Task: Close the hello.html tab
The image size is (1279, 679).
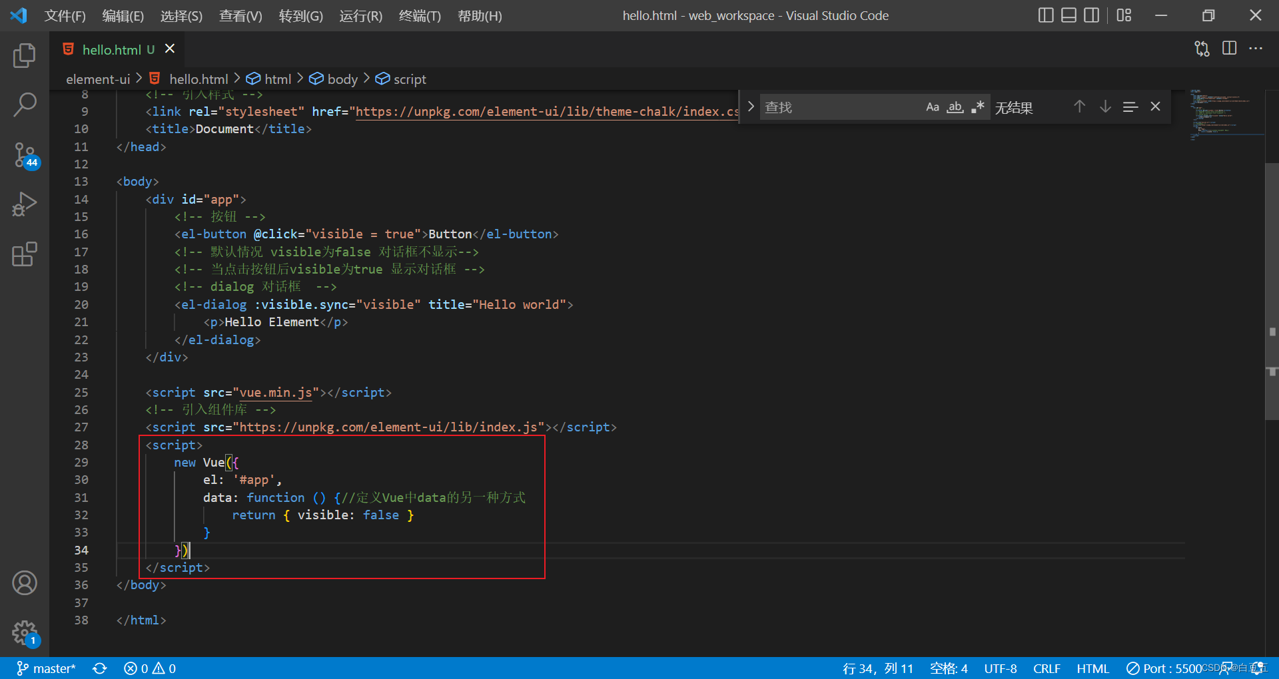Action: click(x=170, y=49)
